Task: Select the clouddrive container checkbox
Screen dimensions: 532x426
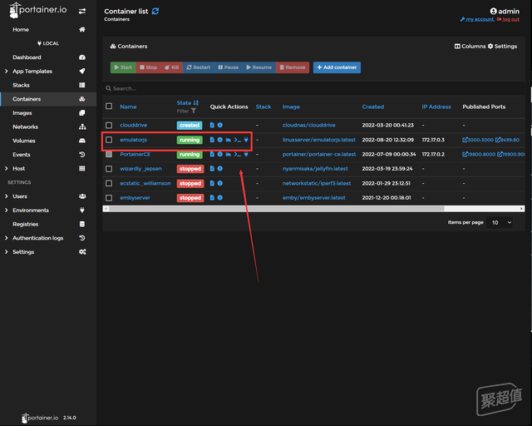Action: 109,126
